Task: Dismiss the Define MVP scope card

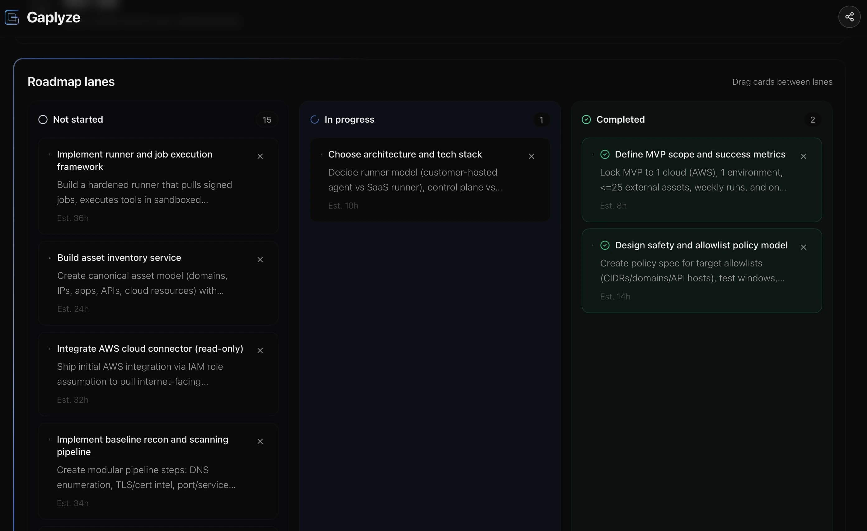Action: (x=804, y=156)
